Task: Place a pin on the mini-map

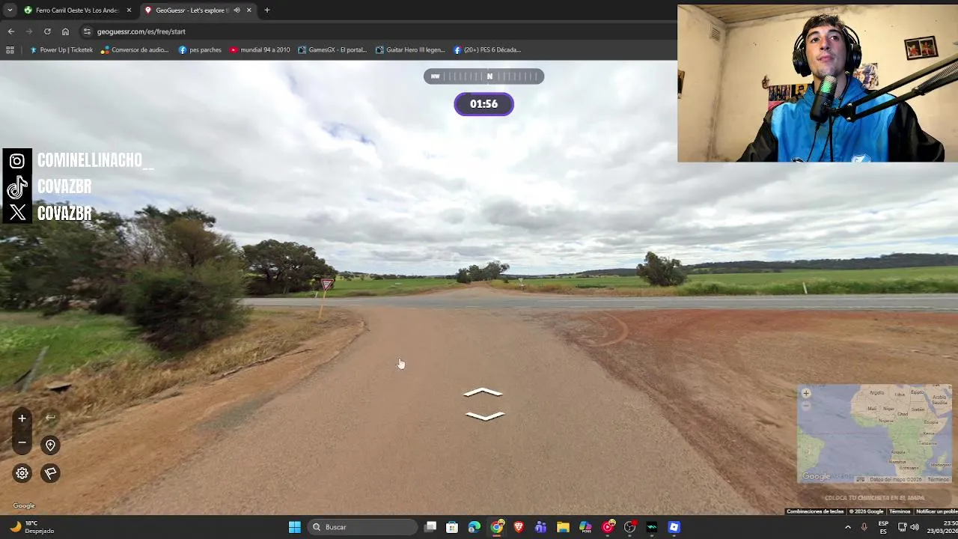Action: tap(874, 434)
